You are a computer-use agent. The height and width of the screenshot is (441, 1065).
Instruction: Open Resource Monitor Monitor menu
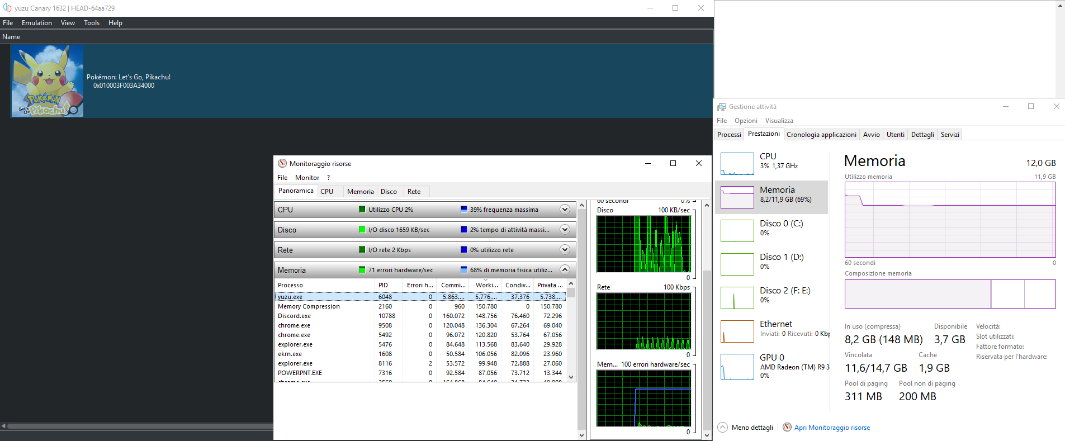click(307, 177)
